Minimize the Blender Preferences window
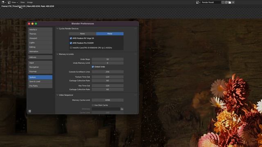 pyautogui.click(x=33, y=24)
